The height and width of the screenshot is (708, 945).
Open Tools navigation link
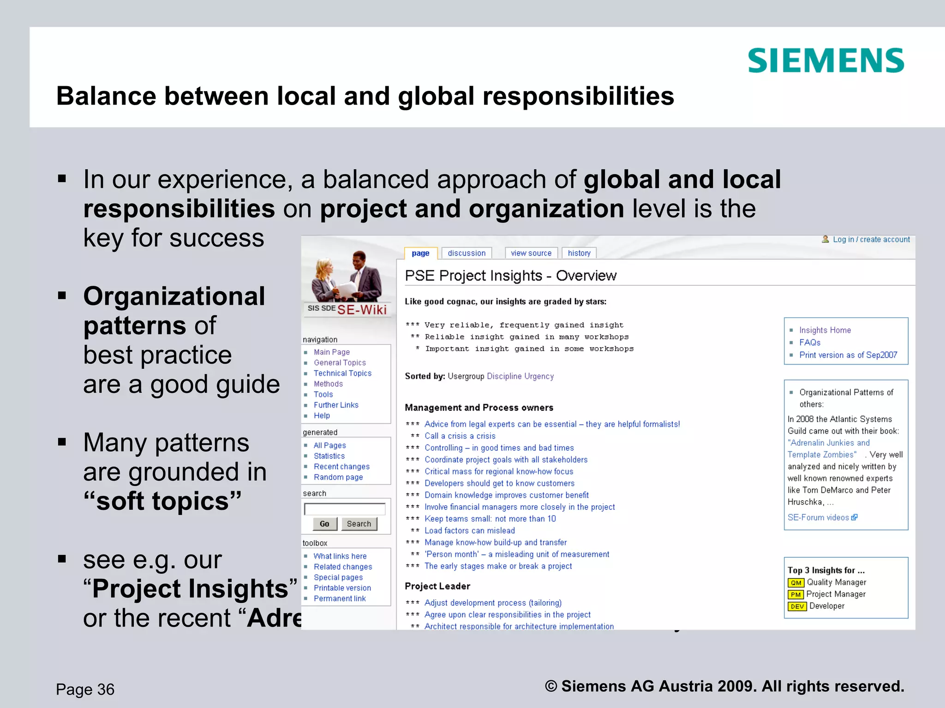323,395
